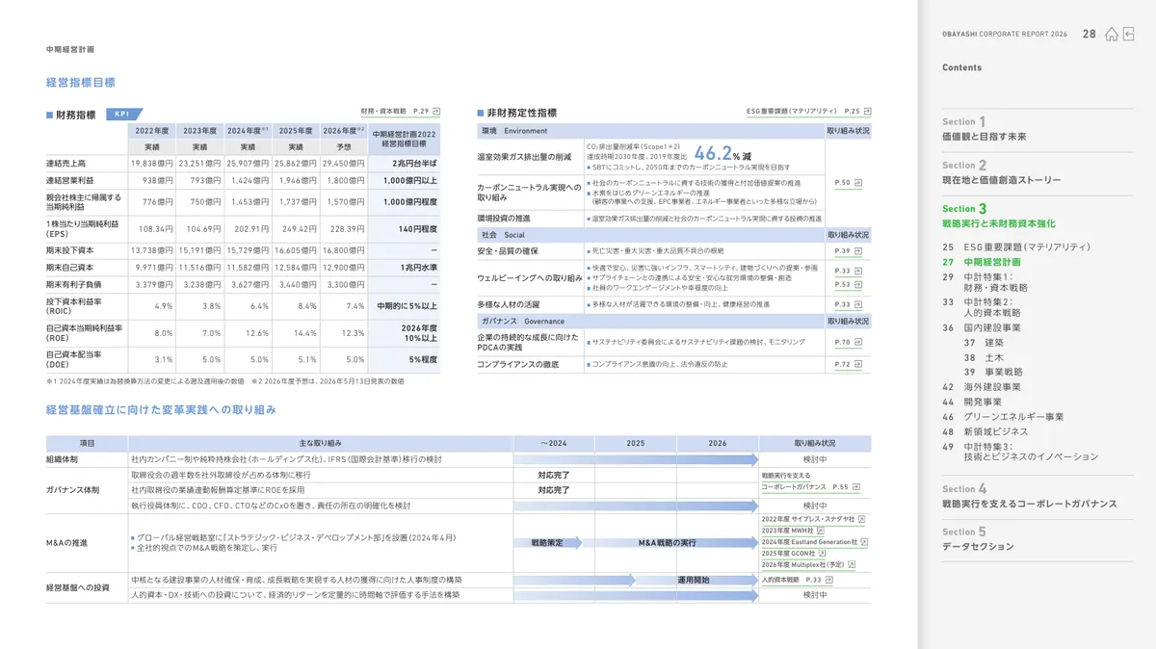Screen dimensions: 1156x649
Task: Click the P.39 page-jump icon
Action: point(857,251)
